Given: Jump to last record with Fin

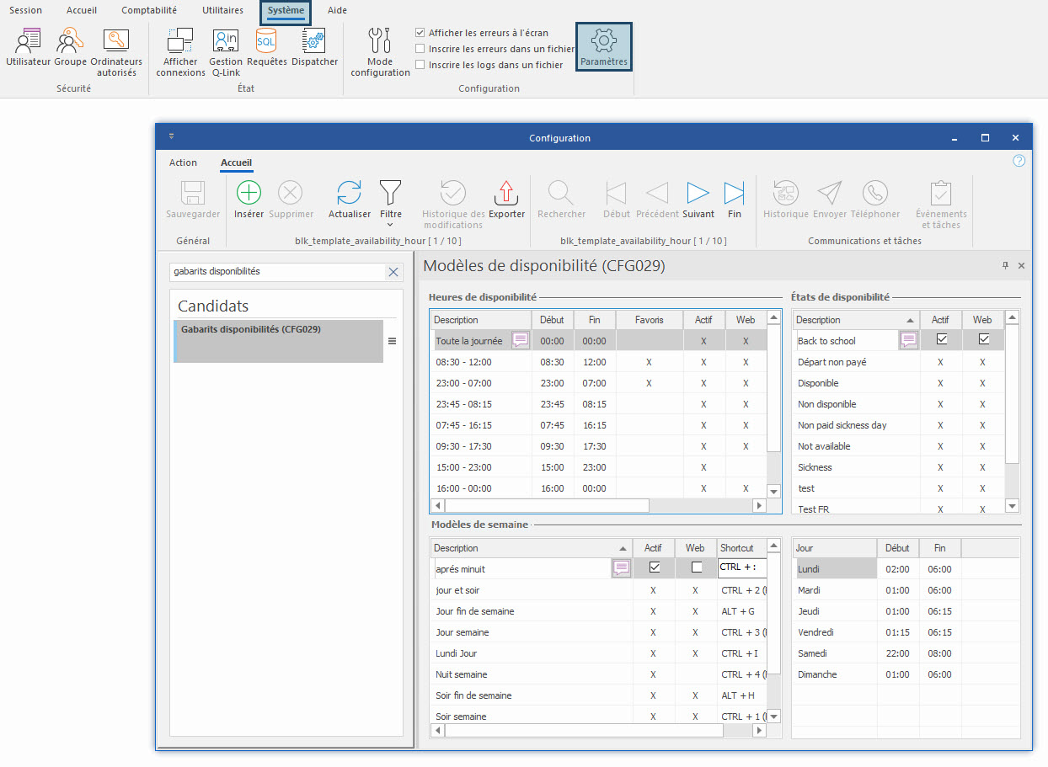Looking at the screenshot, I should click(x=734, y=194).
